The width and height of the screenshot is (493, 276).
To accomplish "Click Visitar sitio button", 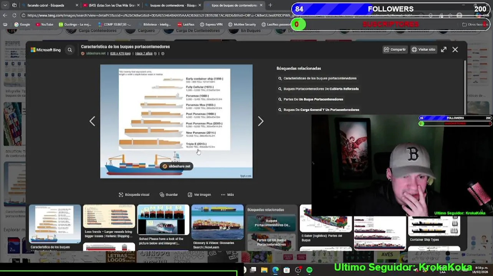I will 424,49.
